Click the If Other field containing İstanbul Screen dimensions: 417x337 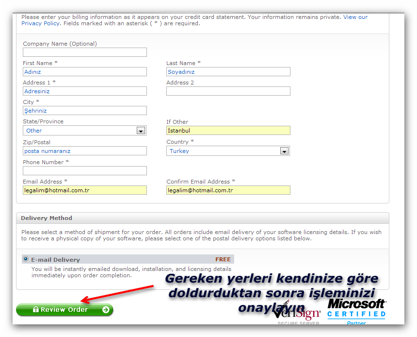[x=228, y=131]
